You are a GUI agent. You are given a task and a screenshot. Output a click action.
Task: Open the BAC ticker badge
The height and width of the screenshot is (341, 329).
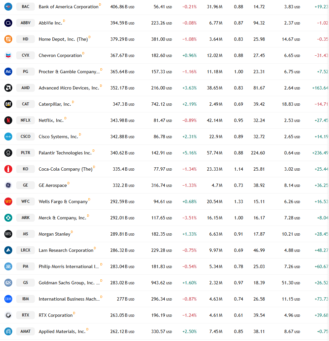[x=26, y=7]
